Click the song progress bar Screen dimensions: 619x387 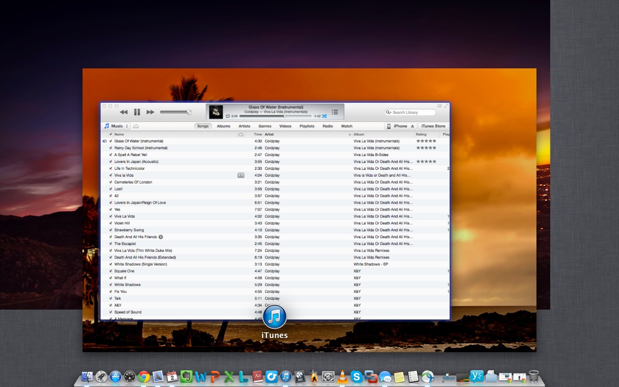coord(275,116)
